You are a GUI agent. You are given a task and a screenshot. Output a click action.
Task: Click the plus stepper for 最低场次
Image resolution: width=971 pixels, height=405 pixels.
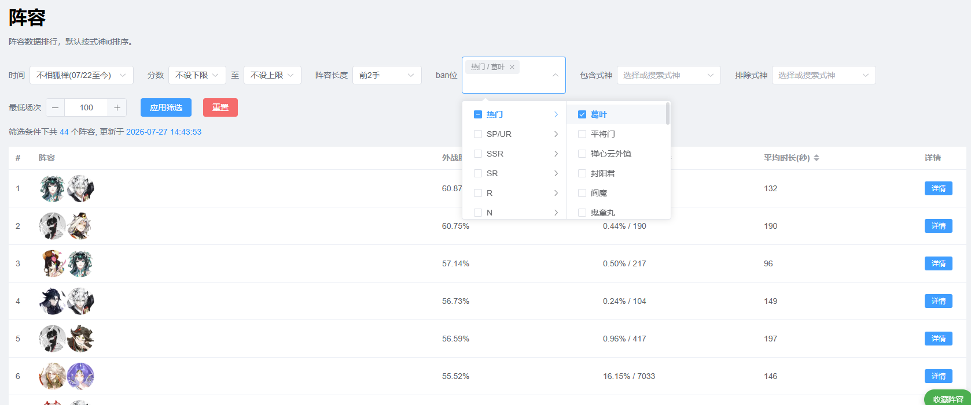[x=117, y=107]
